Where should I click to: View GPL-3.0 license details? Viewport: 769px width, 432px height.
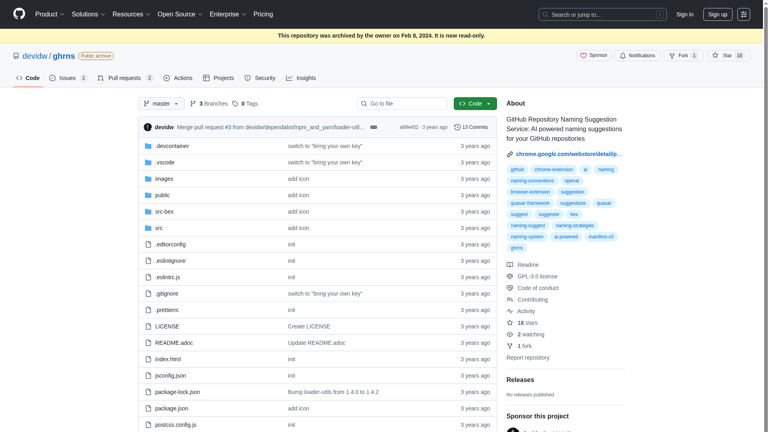point(532,276)
